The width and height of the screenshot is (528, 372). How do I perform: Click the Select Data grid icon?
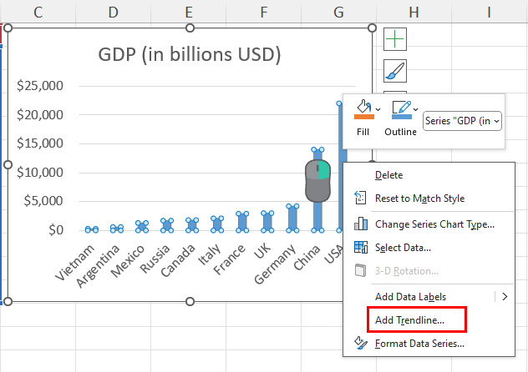(x=361, y=248)
